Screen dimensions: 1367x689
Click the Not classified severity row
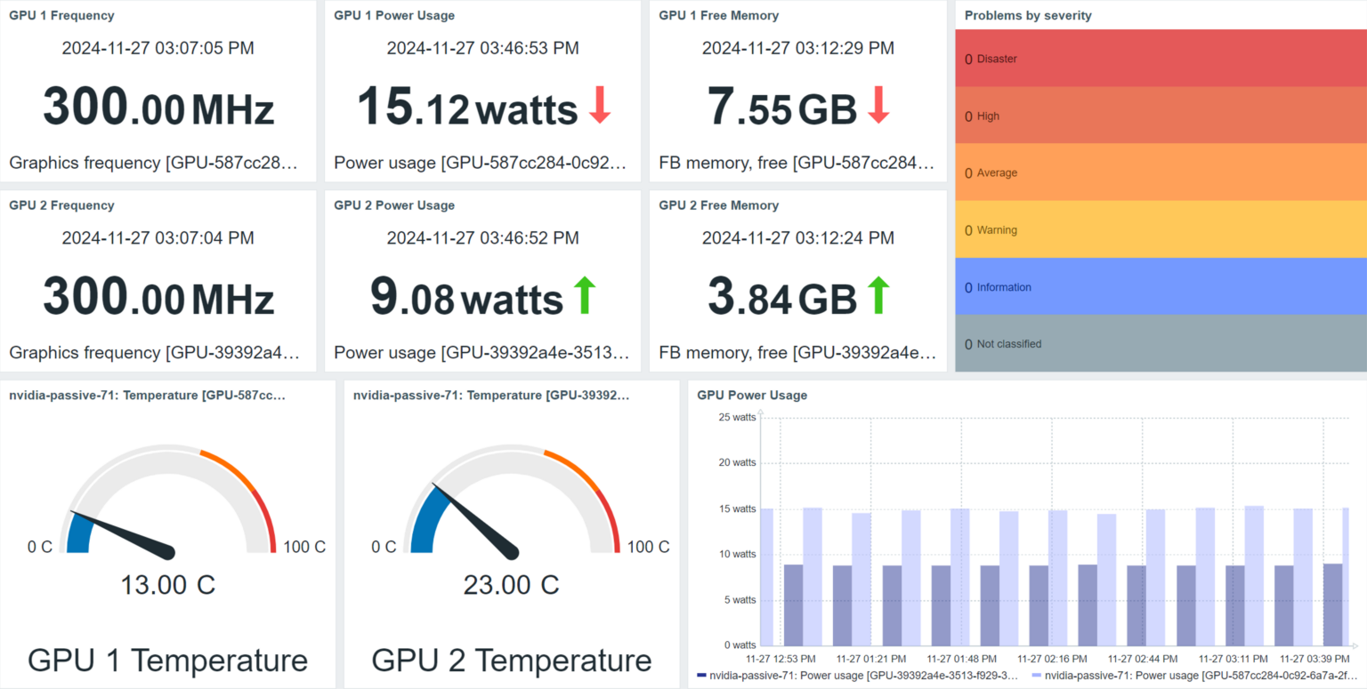[x=1157, y=344]
